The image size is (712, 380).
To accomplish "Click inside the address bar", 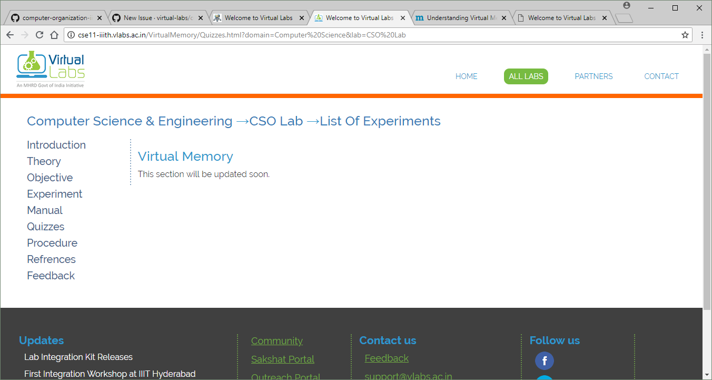I will pyautogui.click(x=316, y=35).
